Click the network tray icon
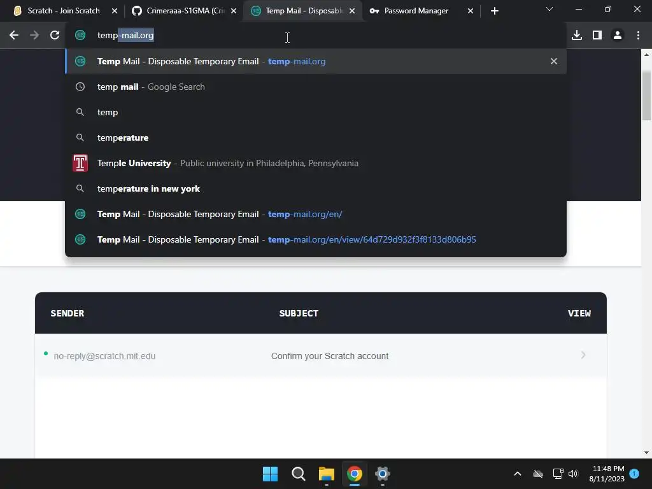 coord(558,474)
